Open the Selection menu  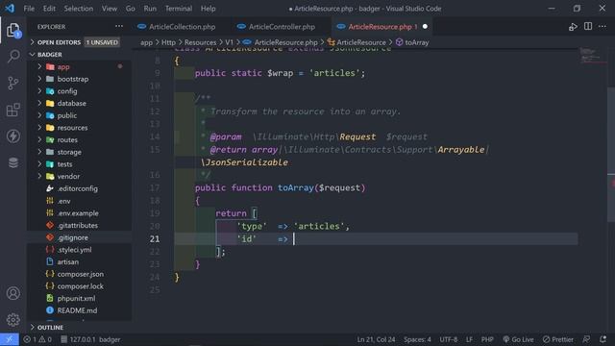point(79,9)
